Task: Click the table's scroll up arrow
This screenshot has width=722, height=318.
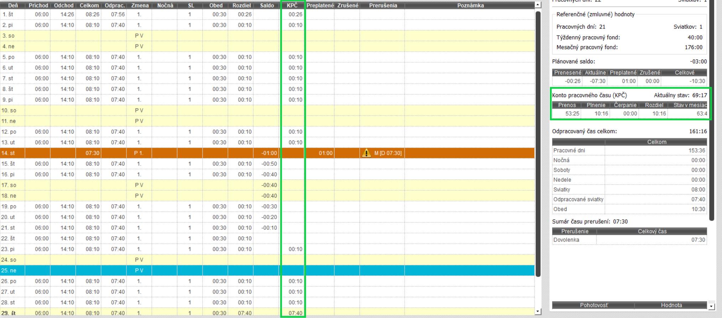Action: 538,5
